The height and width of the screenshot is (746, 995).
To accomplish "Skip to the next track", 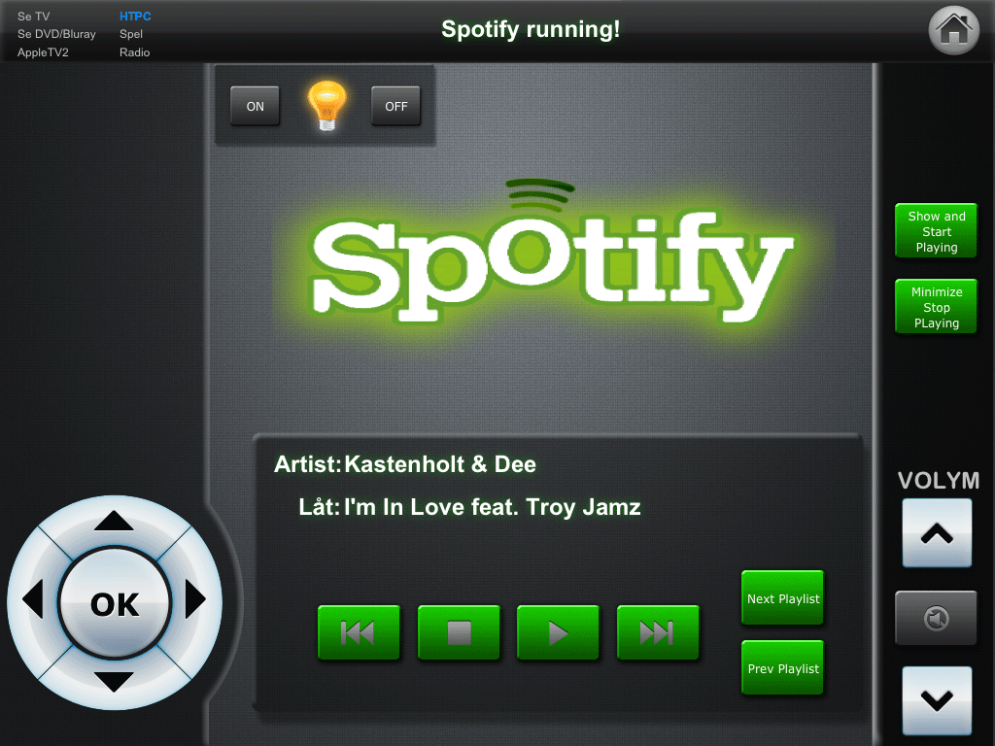I will [x=658, y=632].
